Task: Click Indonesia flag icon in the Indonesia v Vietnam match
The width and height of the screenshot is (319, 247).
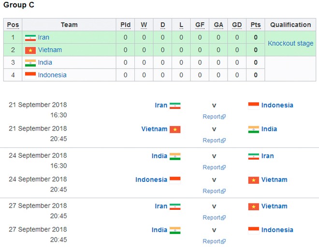Action: point(175,180)
